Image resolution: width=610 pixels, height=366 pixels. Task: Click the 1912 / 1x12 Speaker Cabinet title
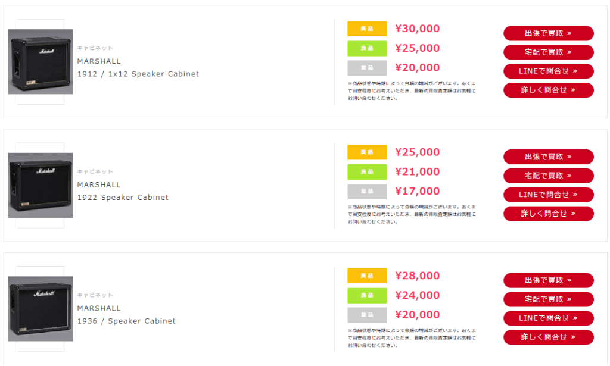pos(138,74)
